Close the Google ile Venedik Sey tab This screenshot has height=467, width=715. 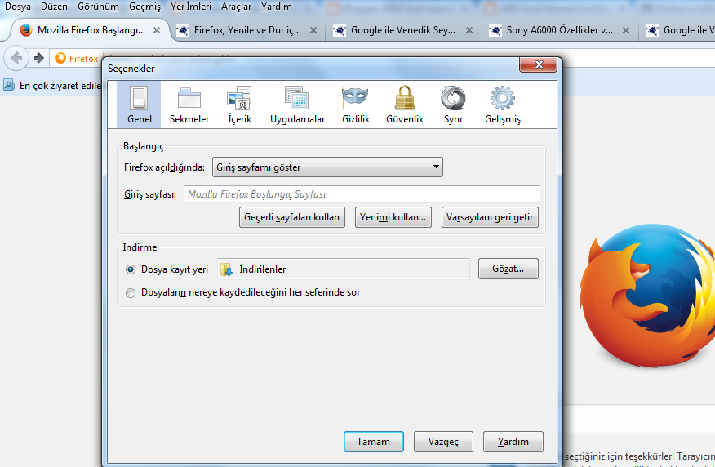pyautogui.click(x=469, y=30)
